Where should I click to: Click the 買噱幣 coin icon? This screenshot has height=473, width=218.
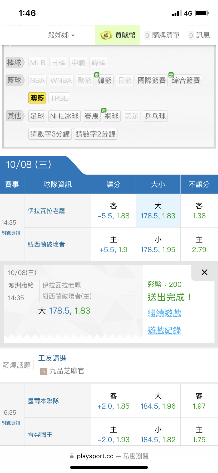coord(106,35)
